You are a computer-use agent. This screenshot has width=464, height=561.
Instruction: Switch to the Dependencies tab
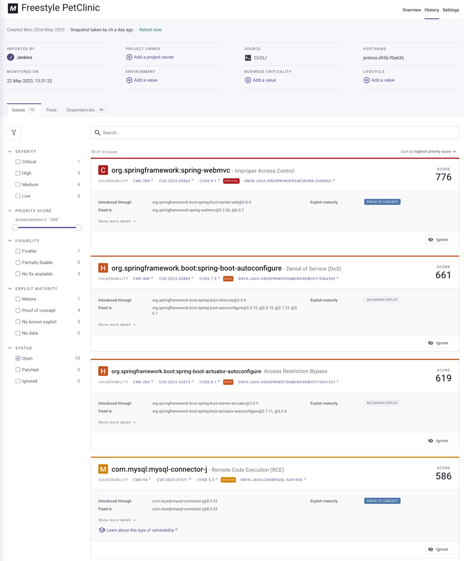point(80,110)
